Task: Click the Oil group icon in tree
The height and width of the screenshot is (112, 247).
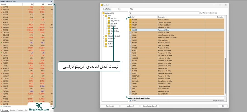Action: [108, 34]
